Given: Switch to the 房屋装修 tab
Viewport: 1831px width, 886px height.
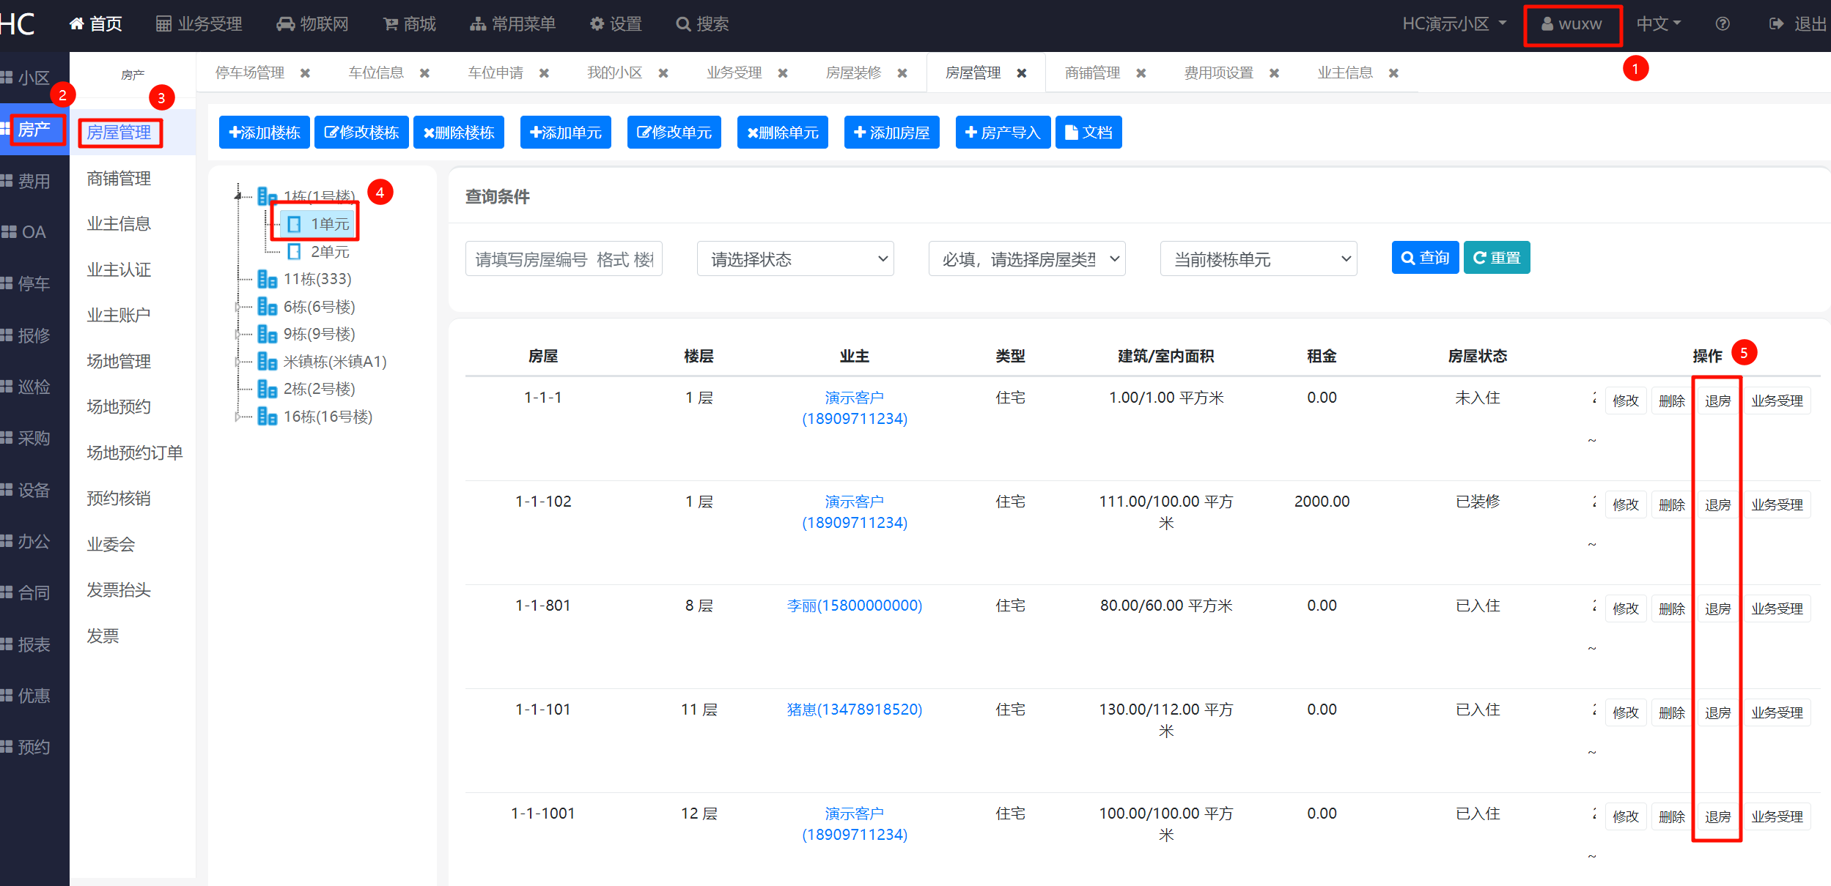Looking at the screenshot, I should click(x=854, y=73).
